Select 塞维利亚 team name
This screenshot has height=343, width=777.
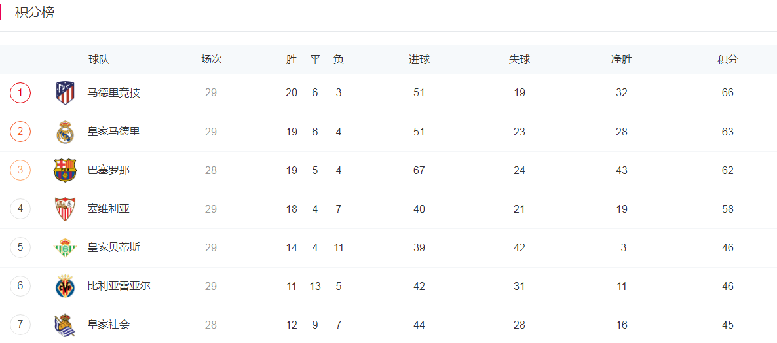click(109, 209)
